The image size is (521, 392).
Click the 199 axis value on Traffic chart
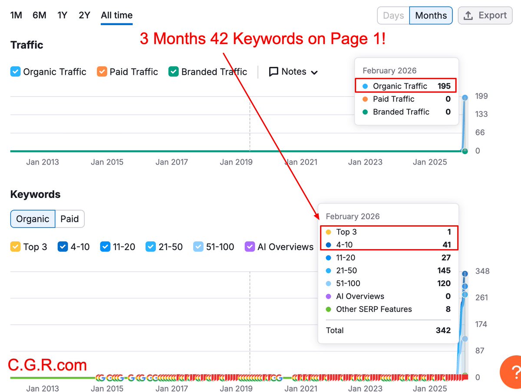coord(481,96)
